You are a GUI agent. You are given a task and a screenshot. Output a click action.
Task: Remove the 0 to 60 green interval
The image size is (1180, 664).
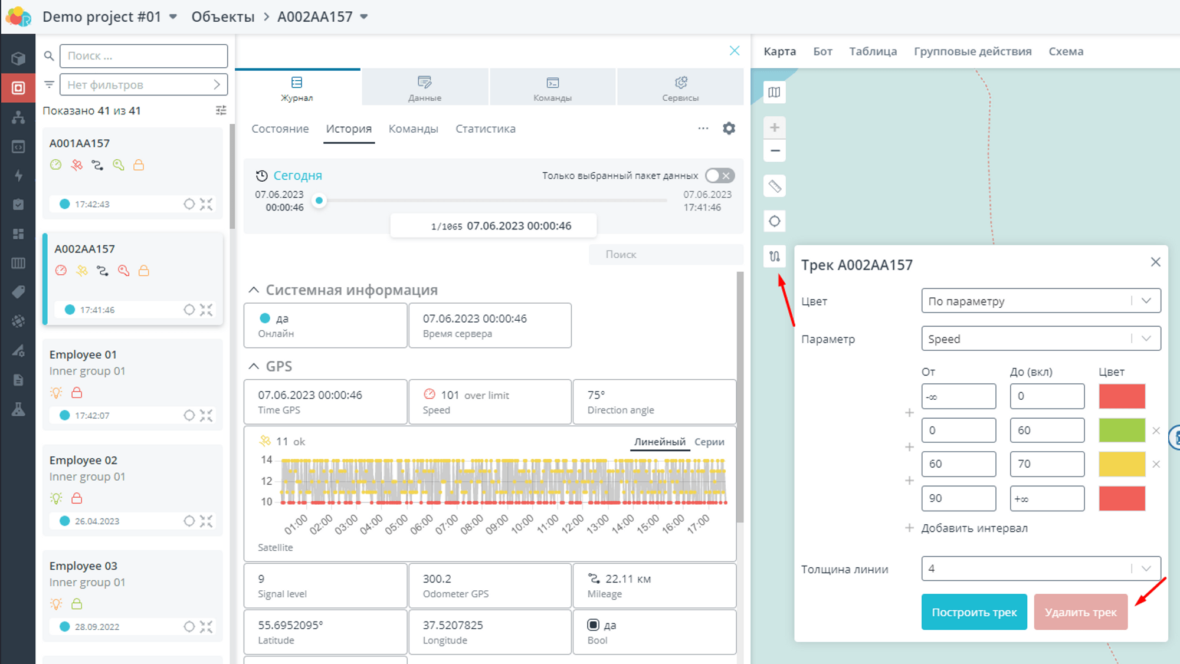1156,430
